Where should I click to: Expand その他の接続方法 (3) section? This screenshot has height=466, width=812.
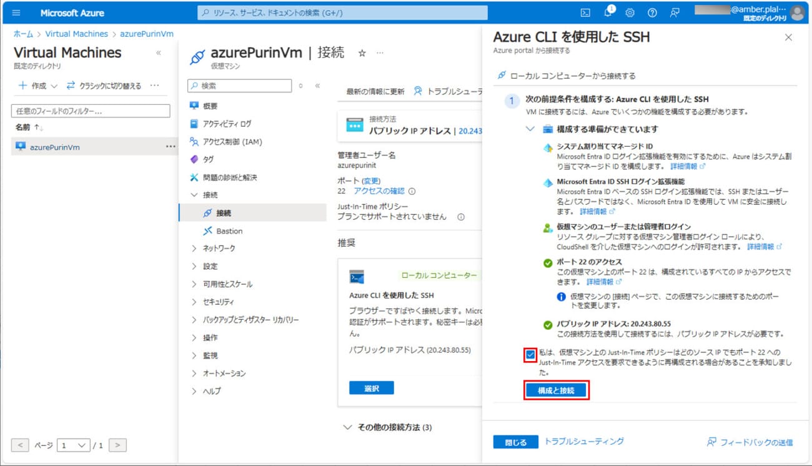pyautogui.click(x=387, y=428)
